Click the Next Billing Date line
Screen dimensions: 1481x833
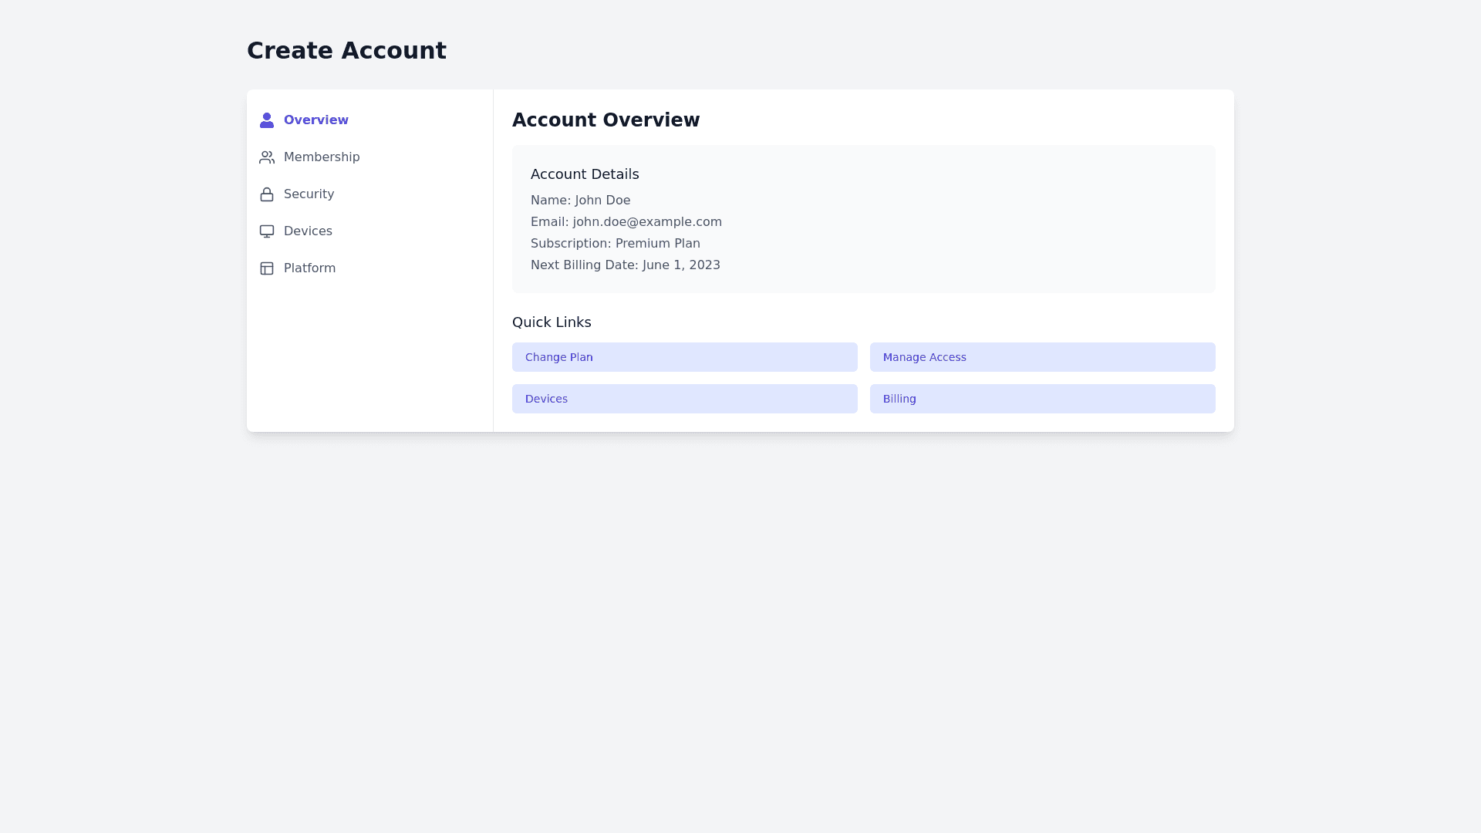(x=625, y=265)
